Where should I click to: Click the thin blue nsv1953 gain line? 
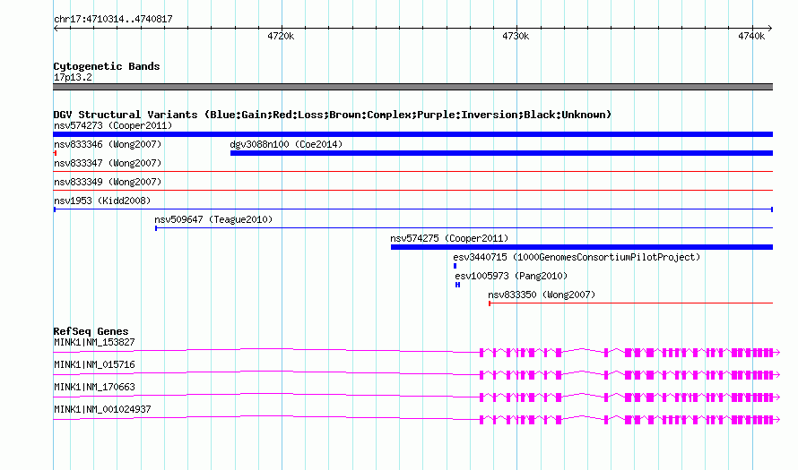(412, 209)
